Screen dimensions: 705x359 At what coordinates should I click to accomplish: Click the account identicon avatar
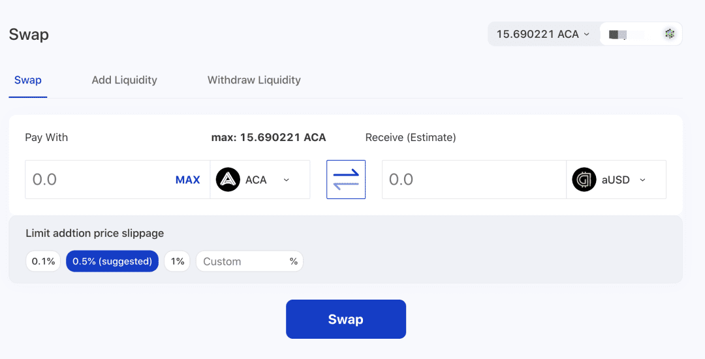(x=670, y=34)
